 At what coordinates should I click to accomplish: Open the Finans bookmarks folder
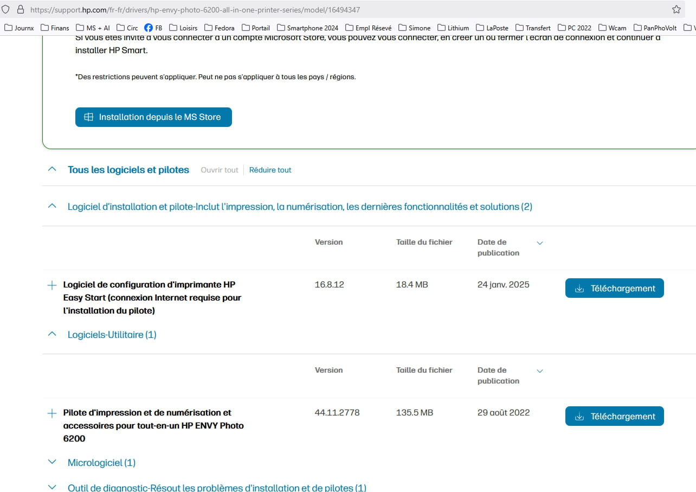pos(55,28)
